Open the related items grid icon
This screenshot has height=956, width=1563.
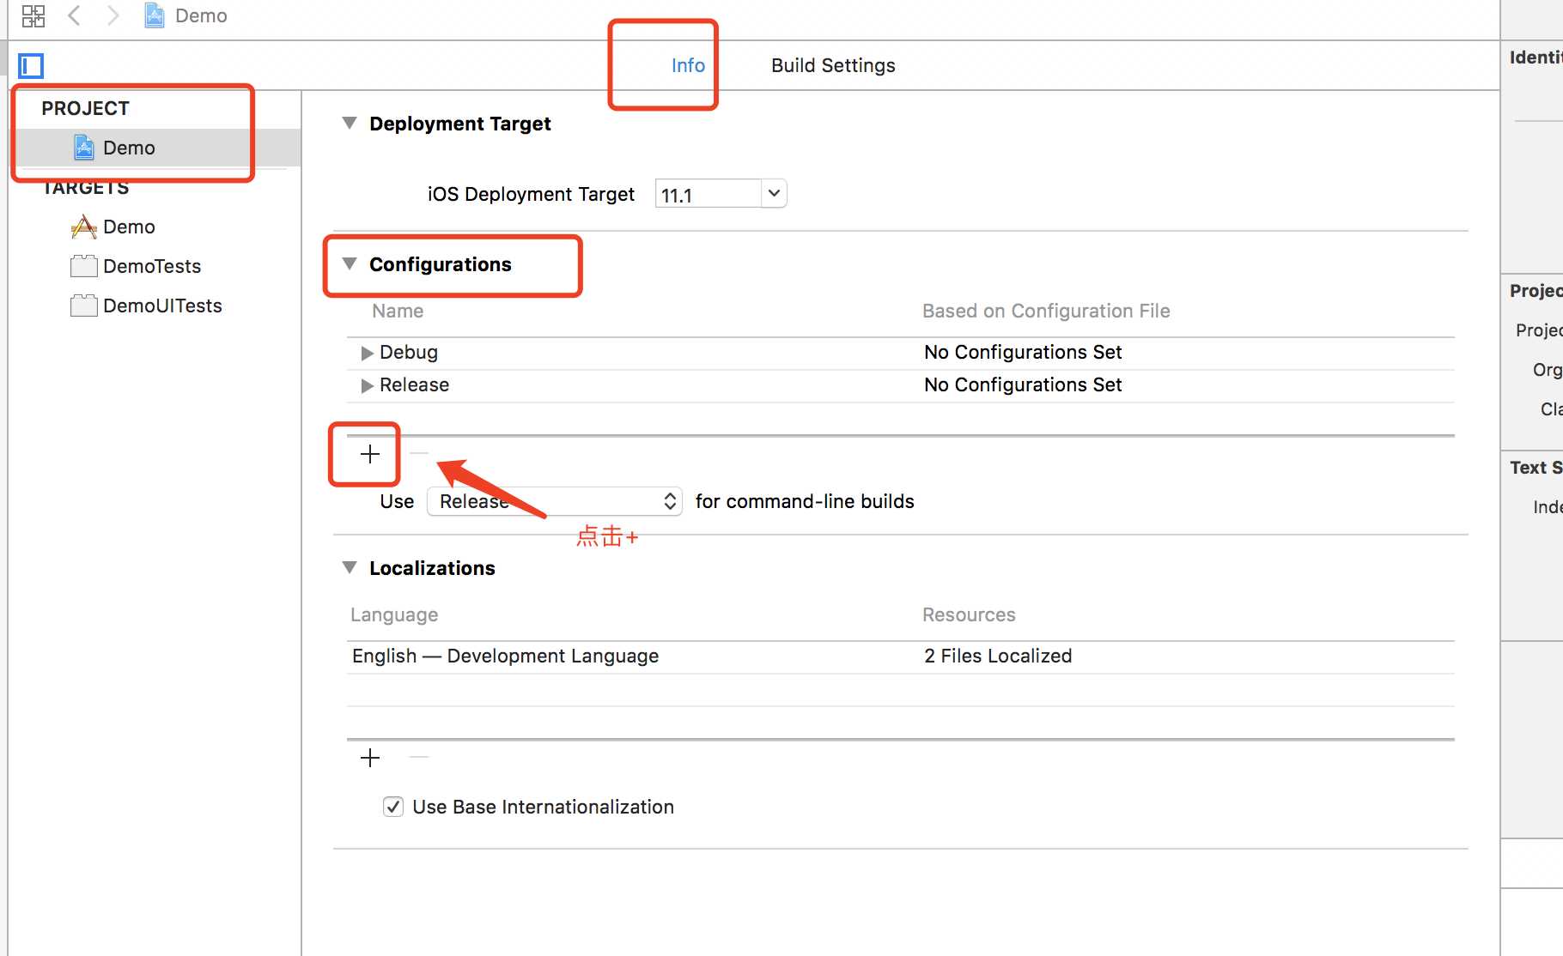(33, 15)
